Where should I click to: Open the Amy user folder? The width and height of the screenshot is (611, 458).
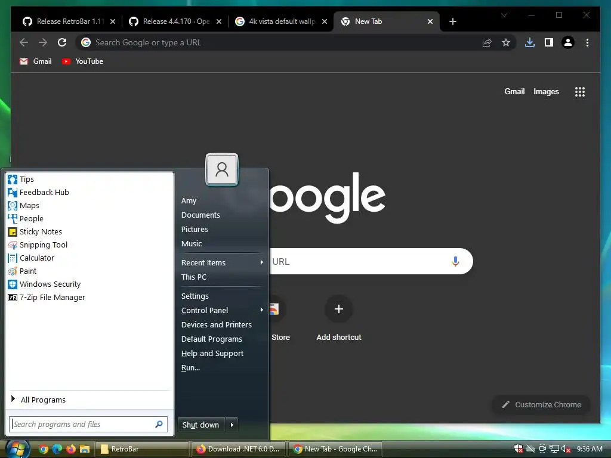(189, 200)
